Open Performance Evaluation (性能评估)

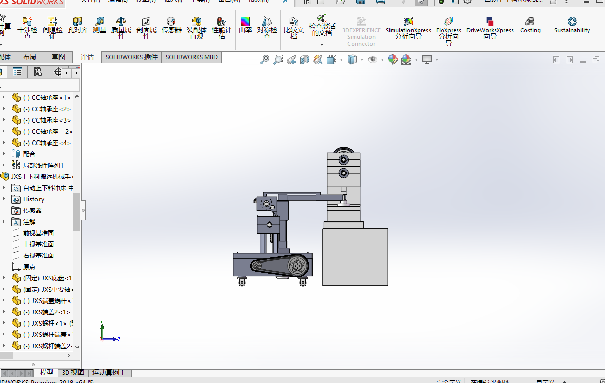[x=222, y=28]
